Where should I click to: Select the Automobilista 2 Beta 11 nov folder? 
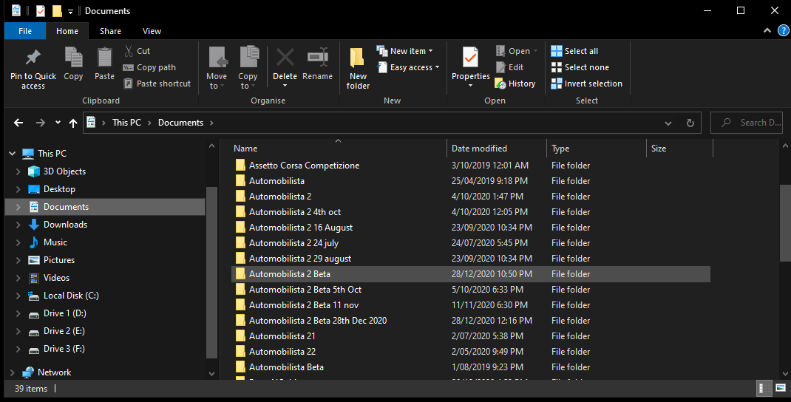click(x=304, y=305)
